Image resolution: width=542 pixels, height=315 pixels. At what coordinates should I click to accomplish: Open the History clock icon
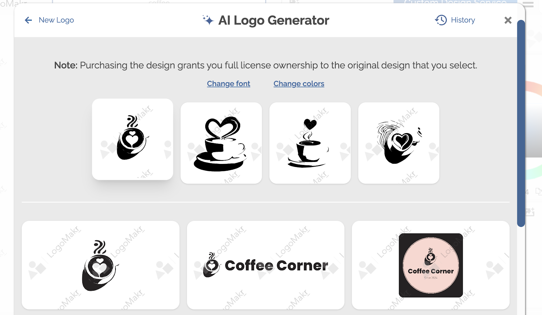(x=441, y=20)
